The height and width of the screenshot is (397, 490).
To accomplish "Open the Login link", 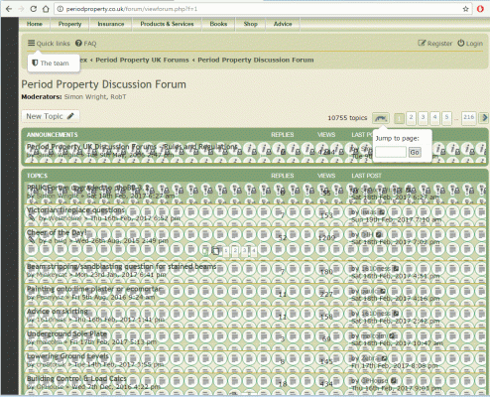I will coord(470,44).
